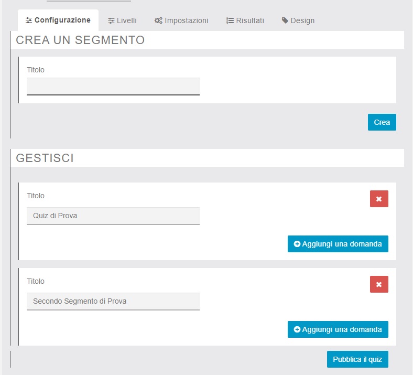Open the Design tab
The image size is (413, 375).
pyautogui.click(x=298, y=20)
